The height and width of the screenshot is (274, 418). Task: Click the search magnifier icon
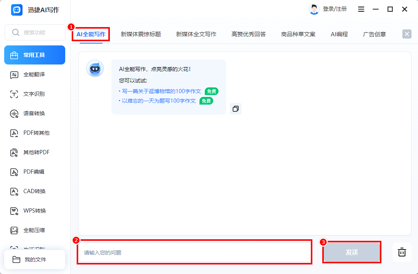click(x=16, y=32)
